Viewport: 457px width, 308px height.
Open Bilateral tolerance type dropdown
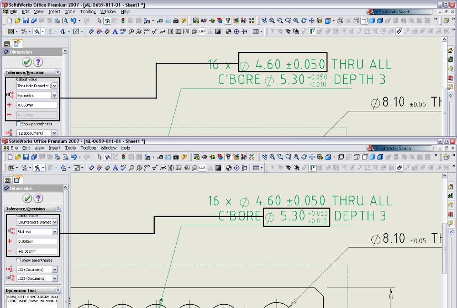pyautogui.click(x=54, y=232)
